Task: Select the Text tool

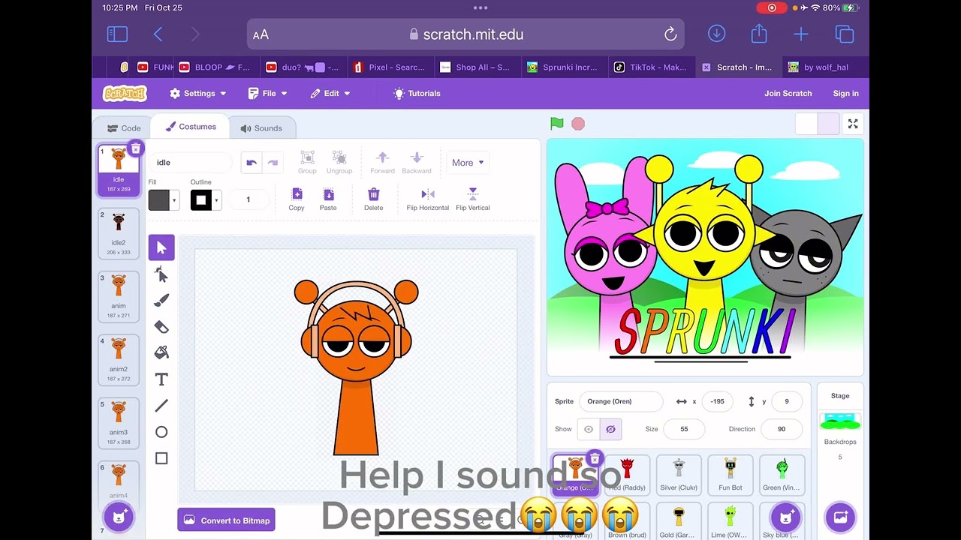Action: [161, 379]
